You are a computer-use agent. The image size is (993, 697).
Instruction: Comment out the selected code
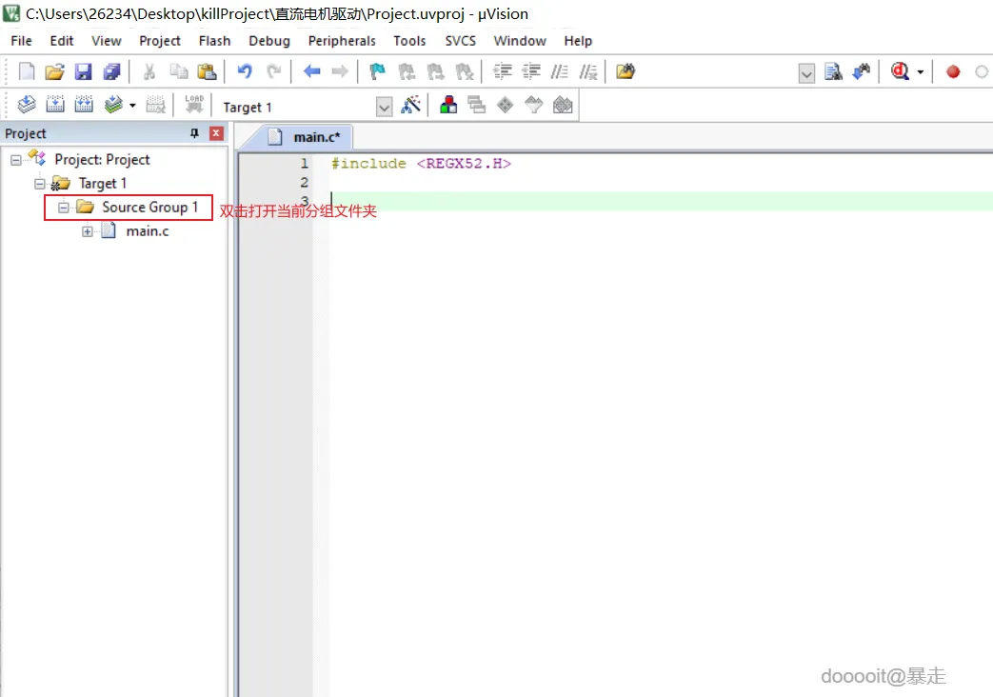tap(559, 71)
